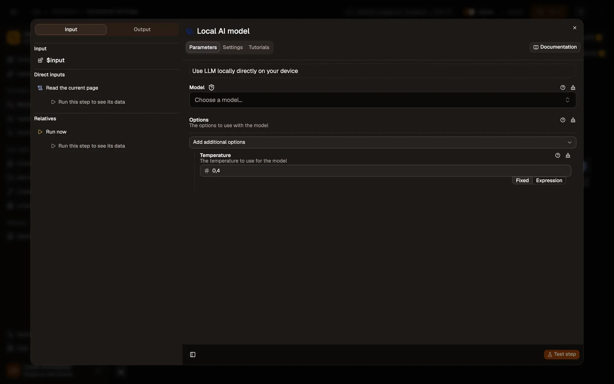Click the Test step button

pos(562,355)
